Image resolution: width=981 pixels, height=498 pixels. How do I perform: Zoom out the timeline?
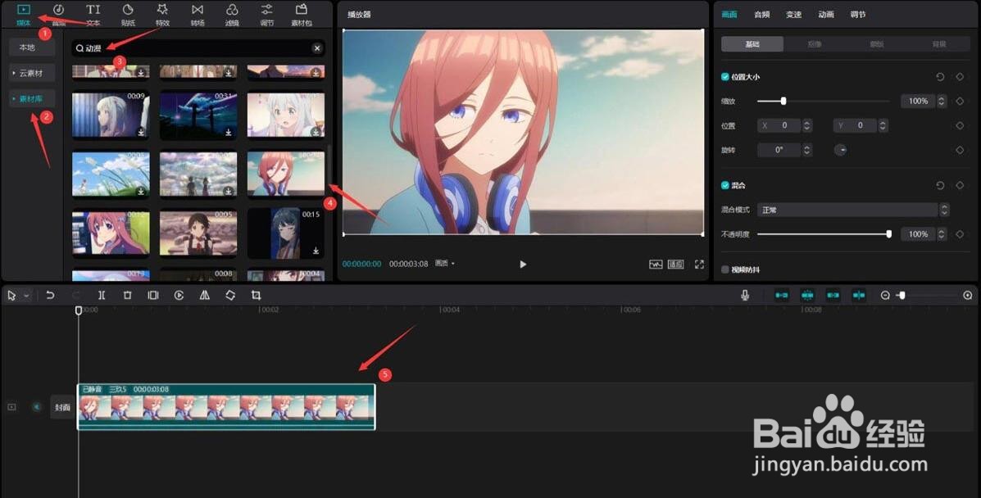pos(885,296)
